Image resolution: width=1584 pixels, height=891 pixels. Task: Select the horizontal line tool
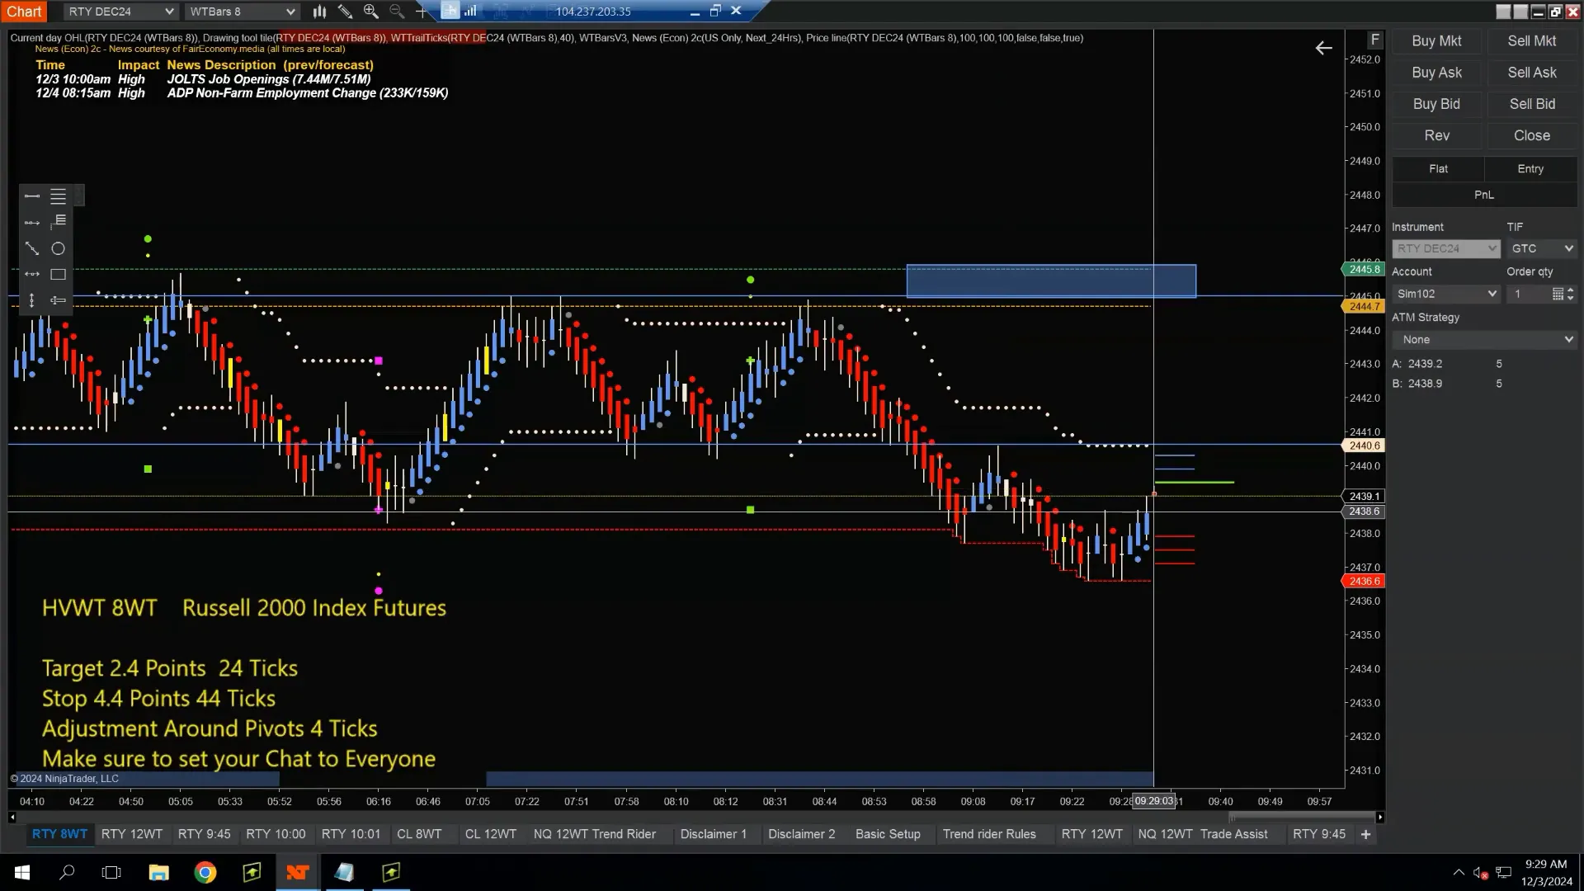click(32, 274)
